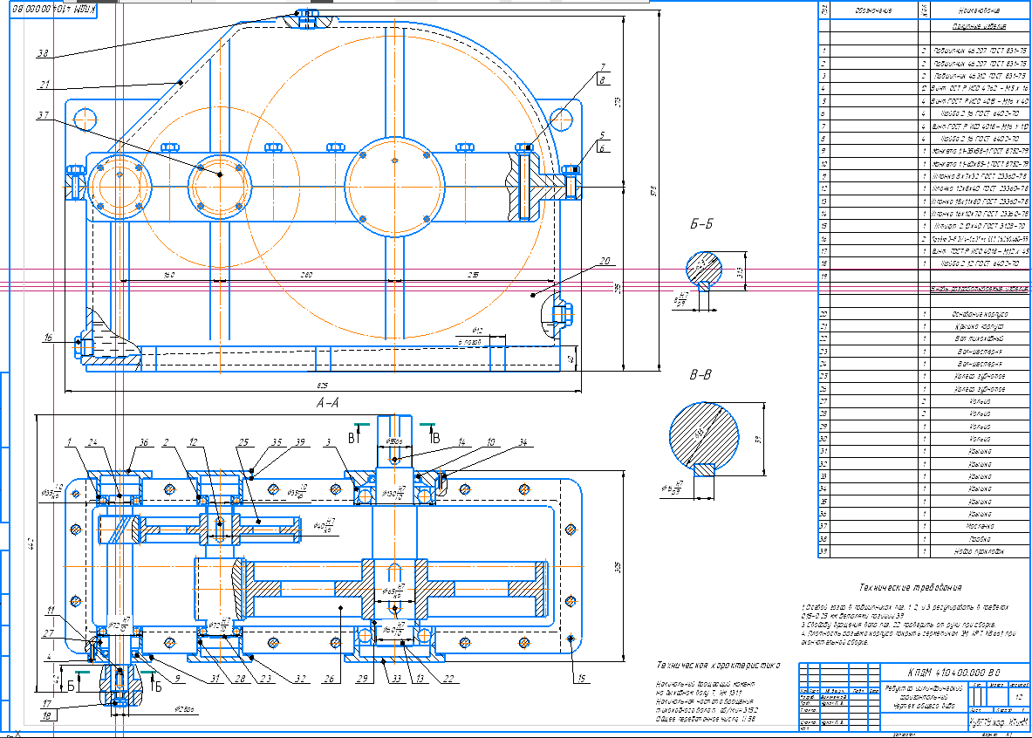Click leader callout 18 below the input shaft
1032x738 pixels.
point(47,716)
